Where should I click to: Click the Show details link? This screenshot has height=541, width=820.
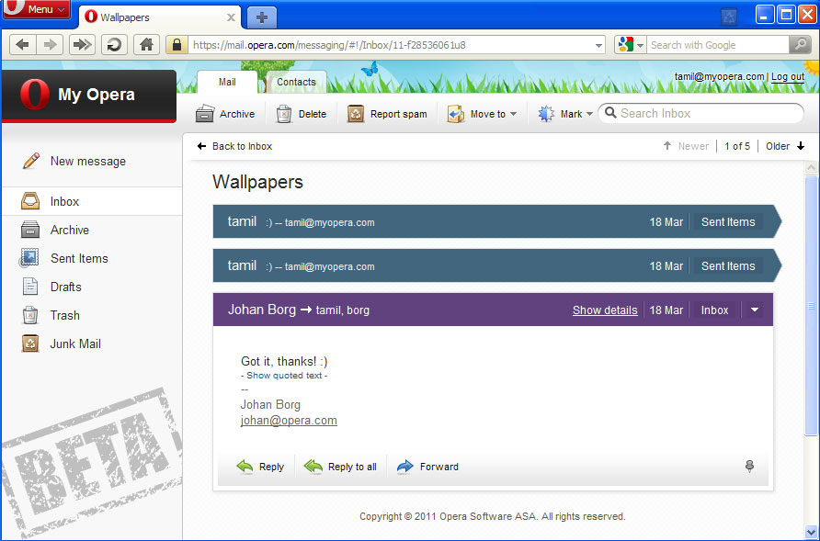click(605, 310)
